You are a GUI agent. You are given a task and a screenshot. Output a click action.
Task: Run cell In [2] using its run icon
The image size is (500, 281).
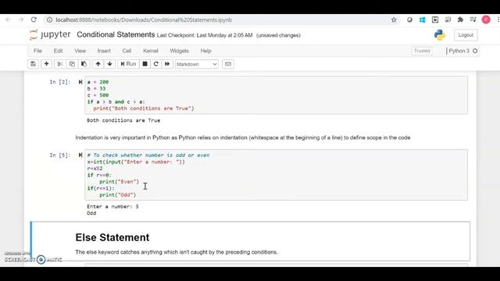point(80,82)
